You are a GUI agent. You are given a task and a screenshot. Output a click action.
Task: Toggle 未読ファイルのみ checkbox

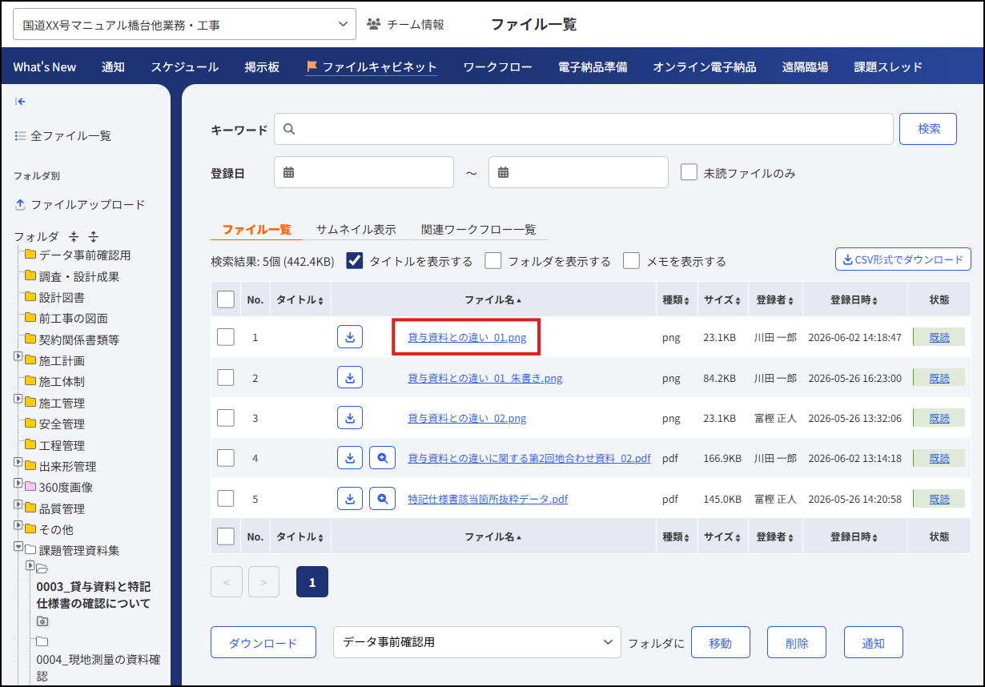(x=689, y=172)
